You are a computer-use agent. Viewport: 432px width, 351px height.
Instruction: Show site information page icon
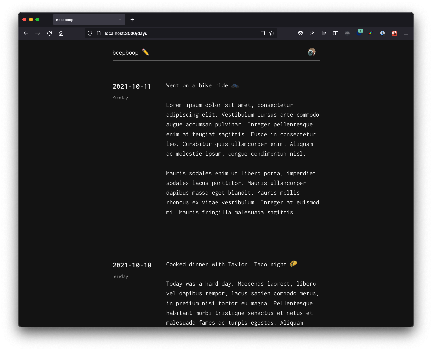pyautogui.click(x=99, y=33)
